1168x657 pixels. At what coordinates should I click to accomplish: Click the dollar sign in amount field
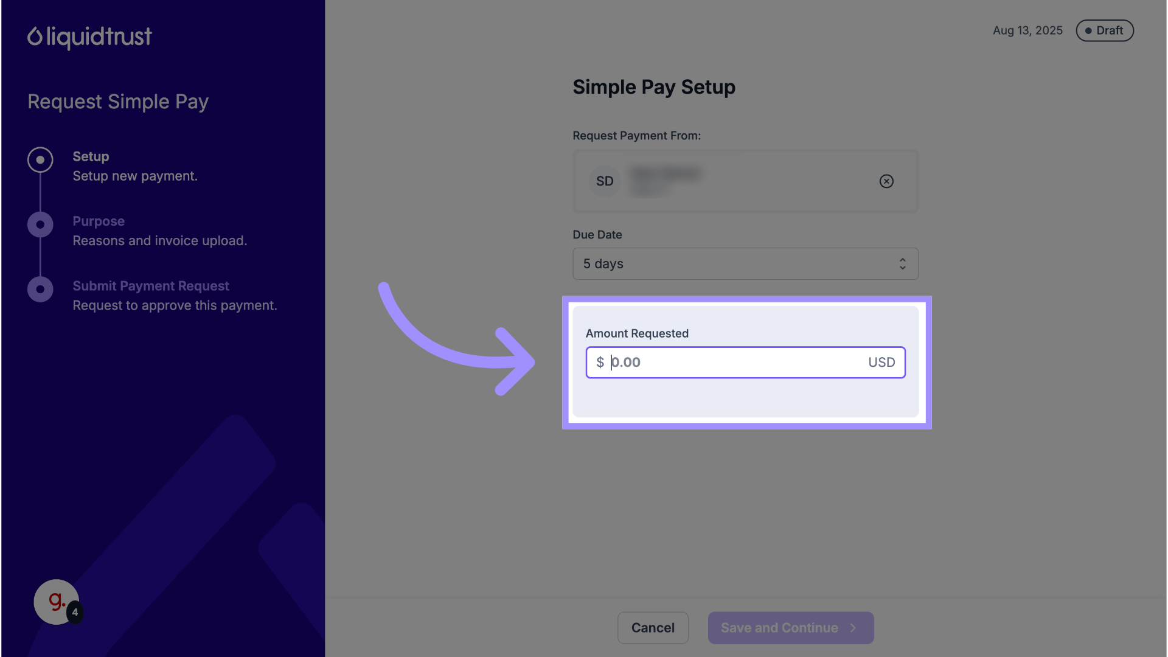tap(600, 363)
